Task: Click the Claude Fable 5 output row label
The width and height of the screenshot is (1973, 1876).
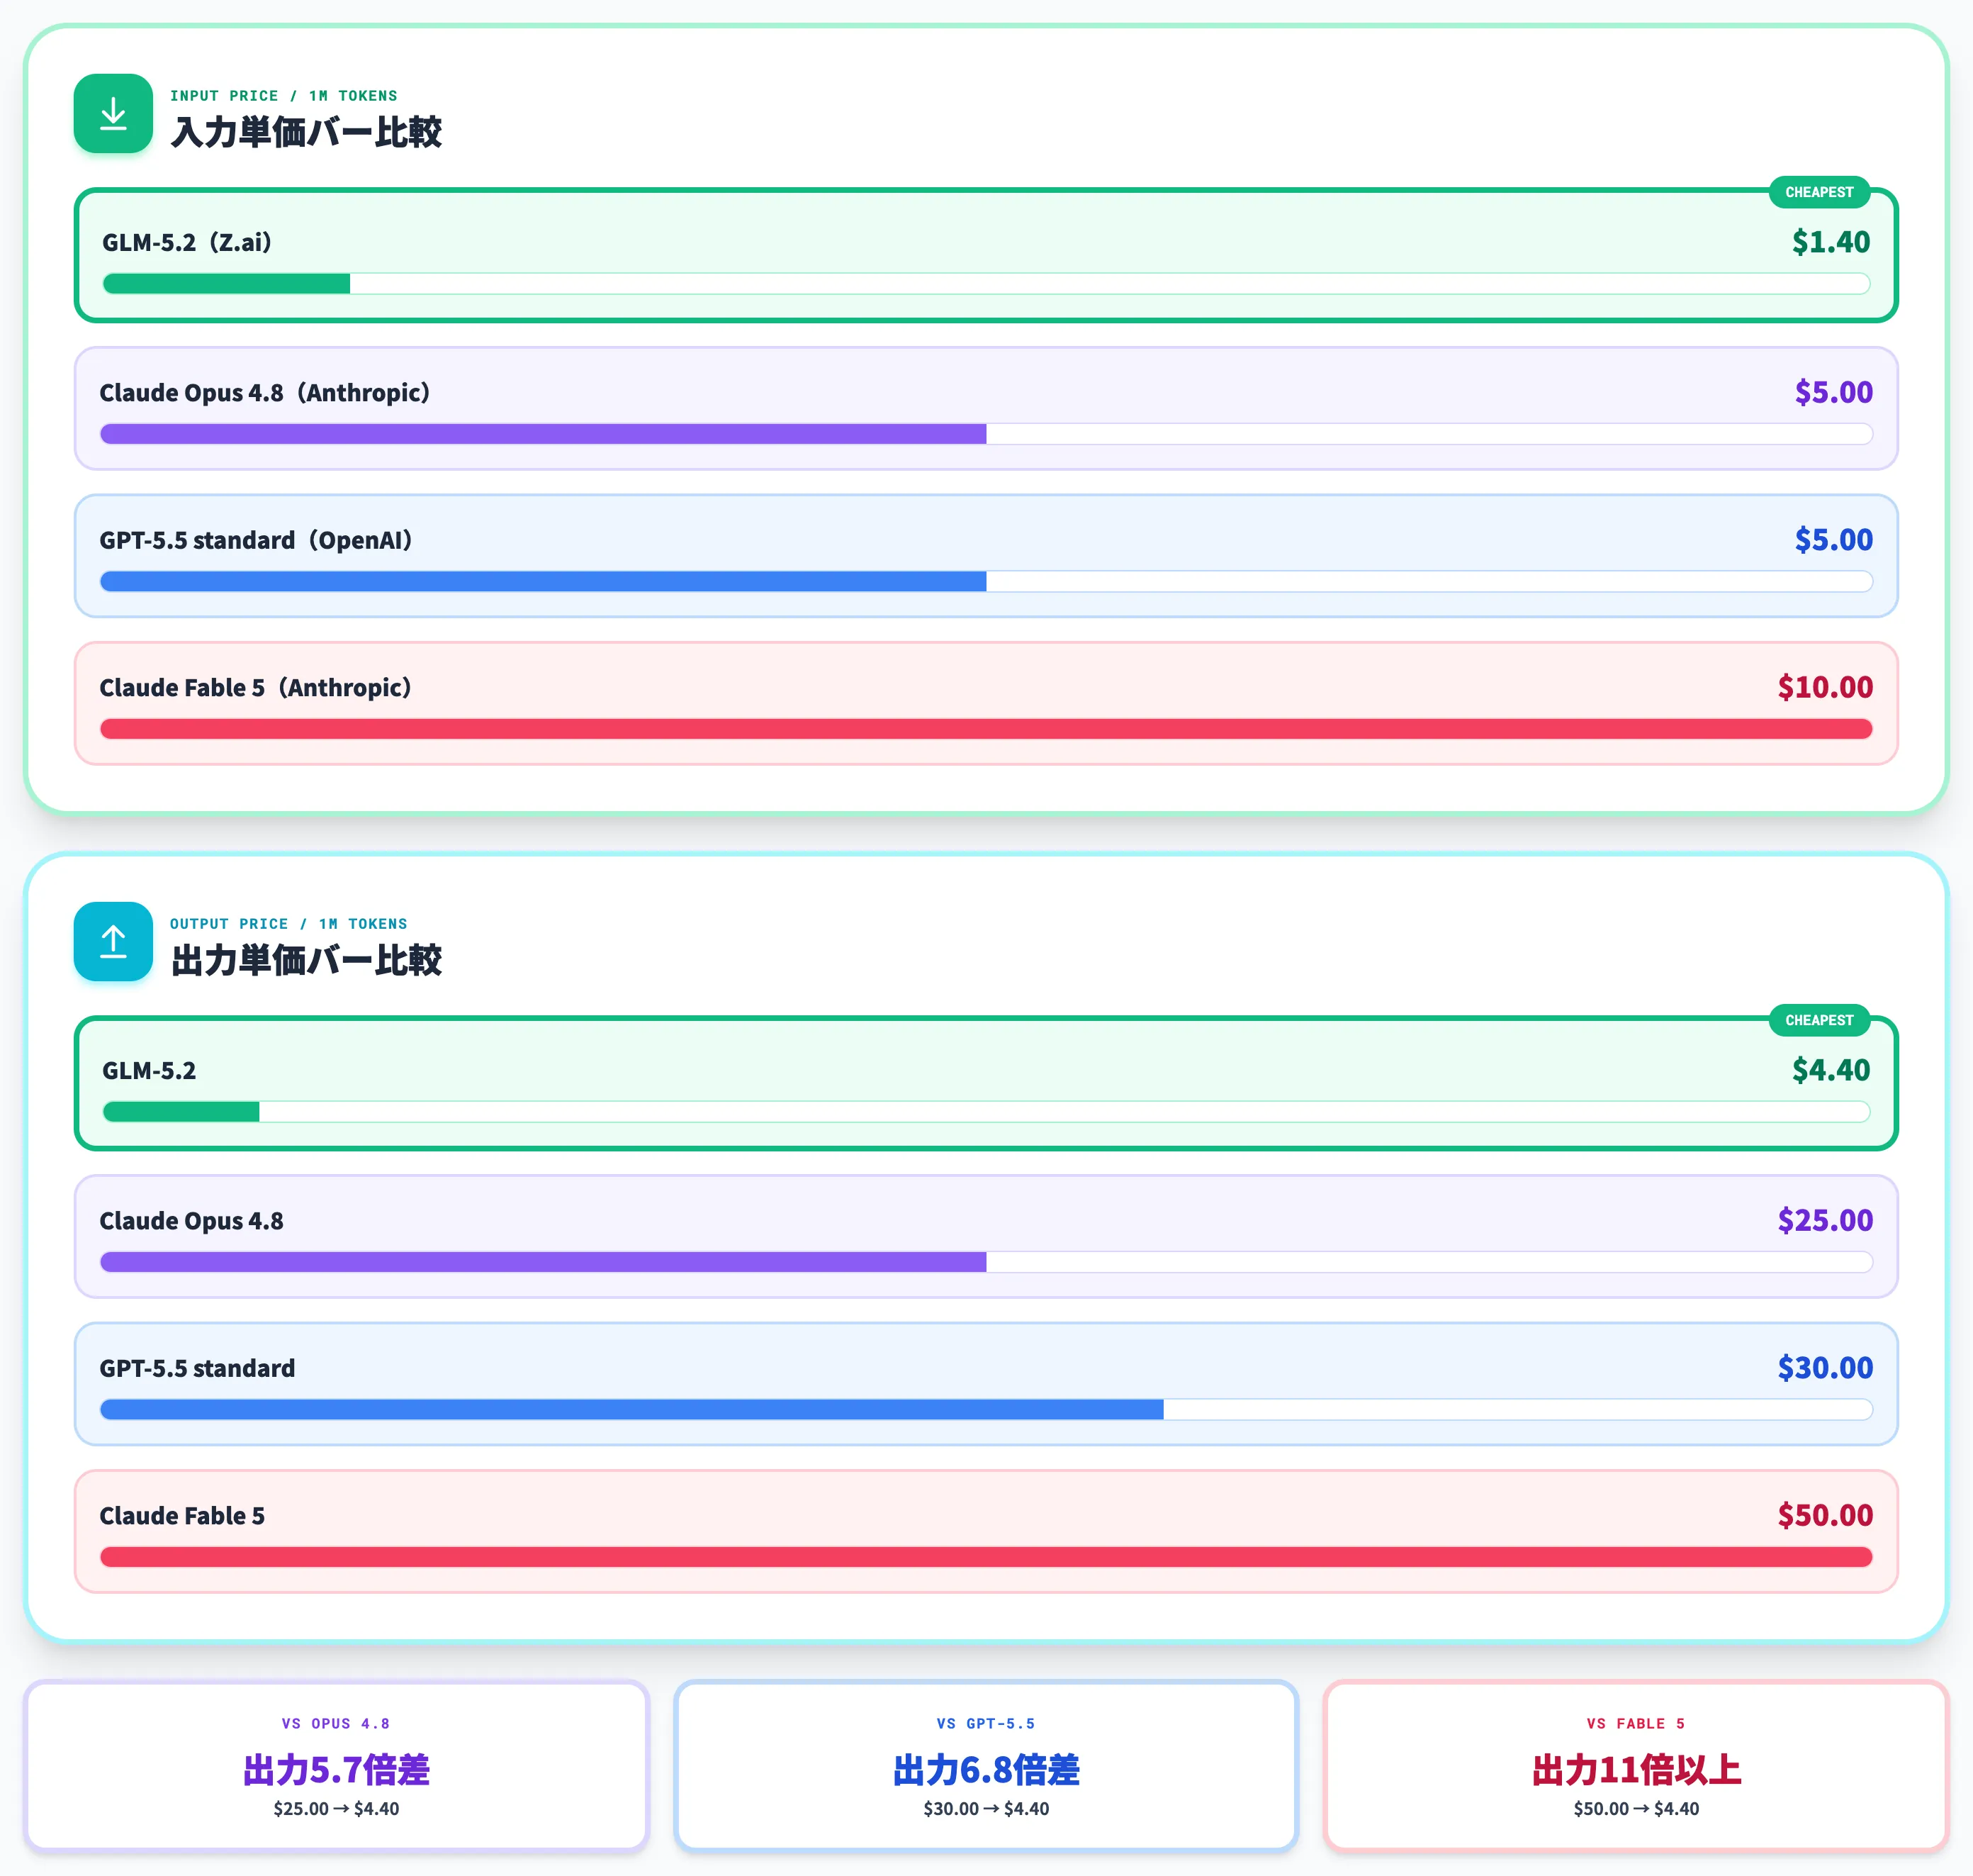Action: pos(182,1516)
